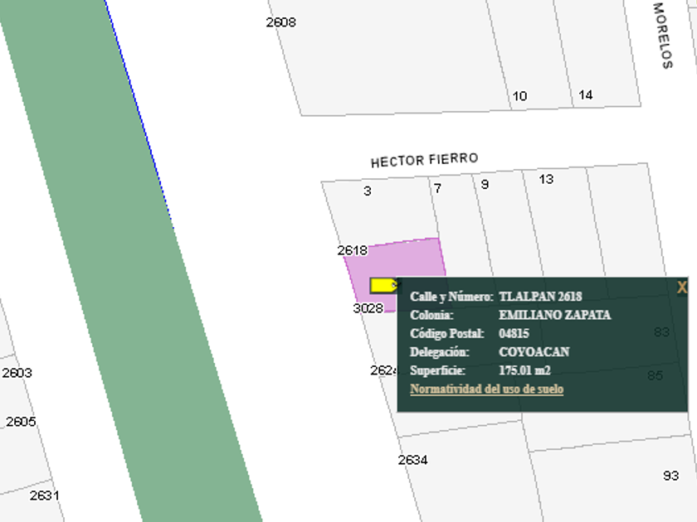Click the 2631 parcel label

45,495
